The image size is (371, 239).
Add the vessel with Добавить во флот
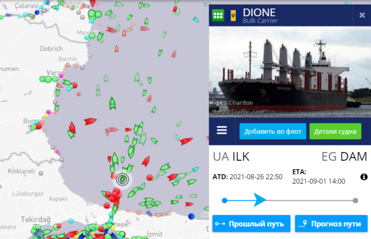click(x=273, y=131)
